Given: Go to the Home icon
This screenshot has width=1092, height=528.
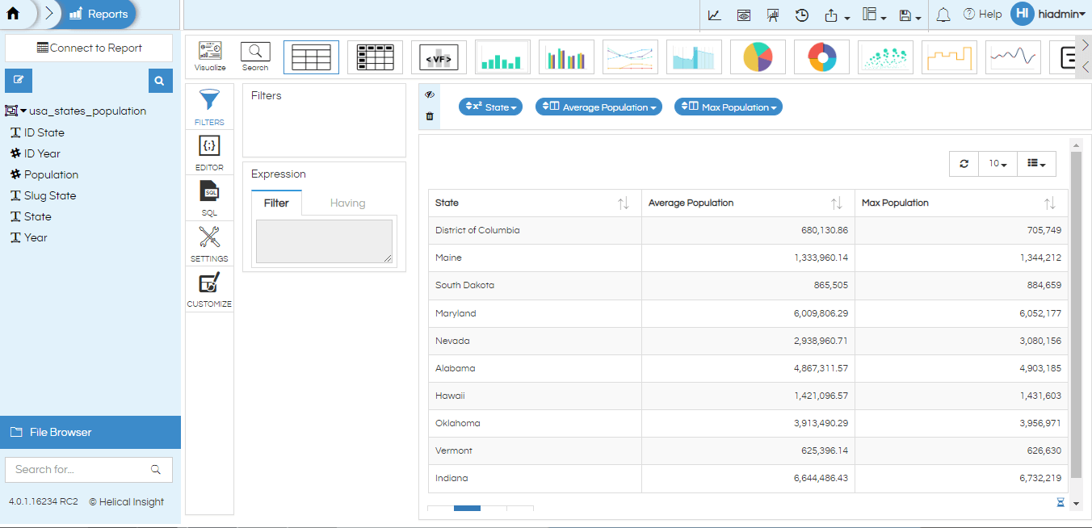Looking at the screenshot, I should tap(13, 14).
